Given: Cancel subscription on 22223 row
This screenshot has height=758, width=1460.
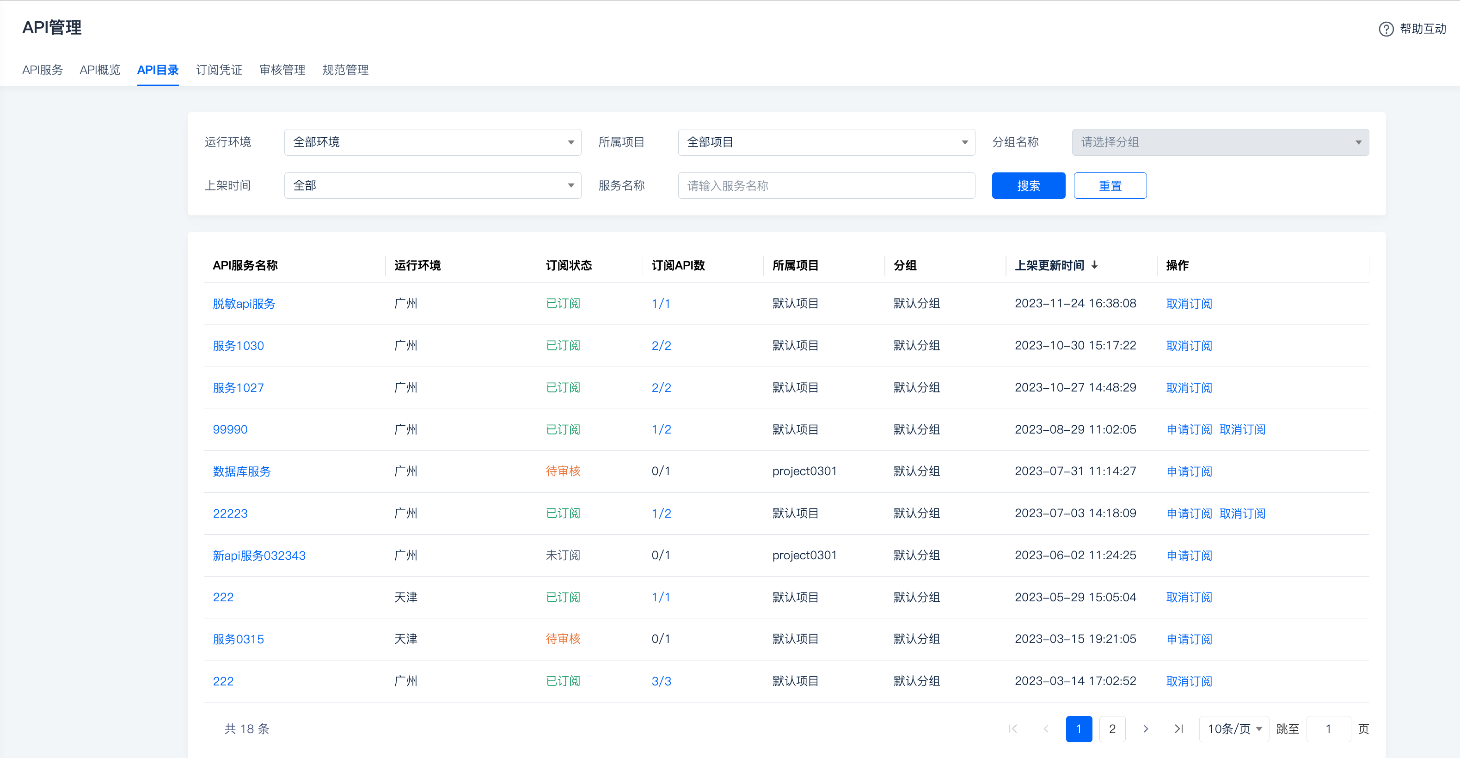Looking at the screenshot, I should pos(1242,513).
